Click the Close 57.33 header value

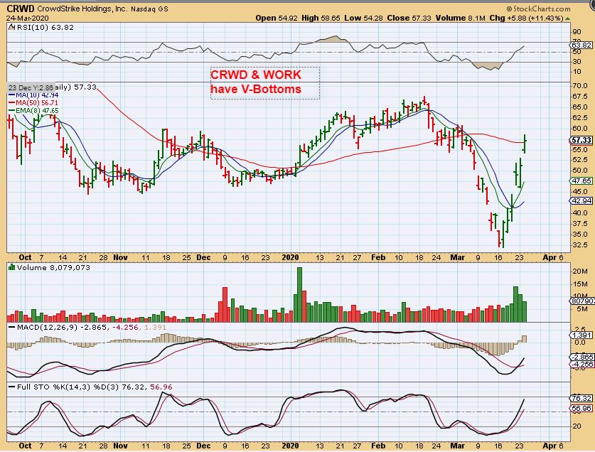click(x=409, y=18)
